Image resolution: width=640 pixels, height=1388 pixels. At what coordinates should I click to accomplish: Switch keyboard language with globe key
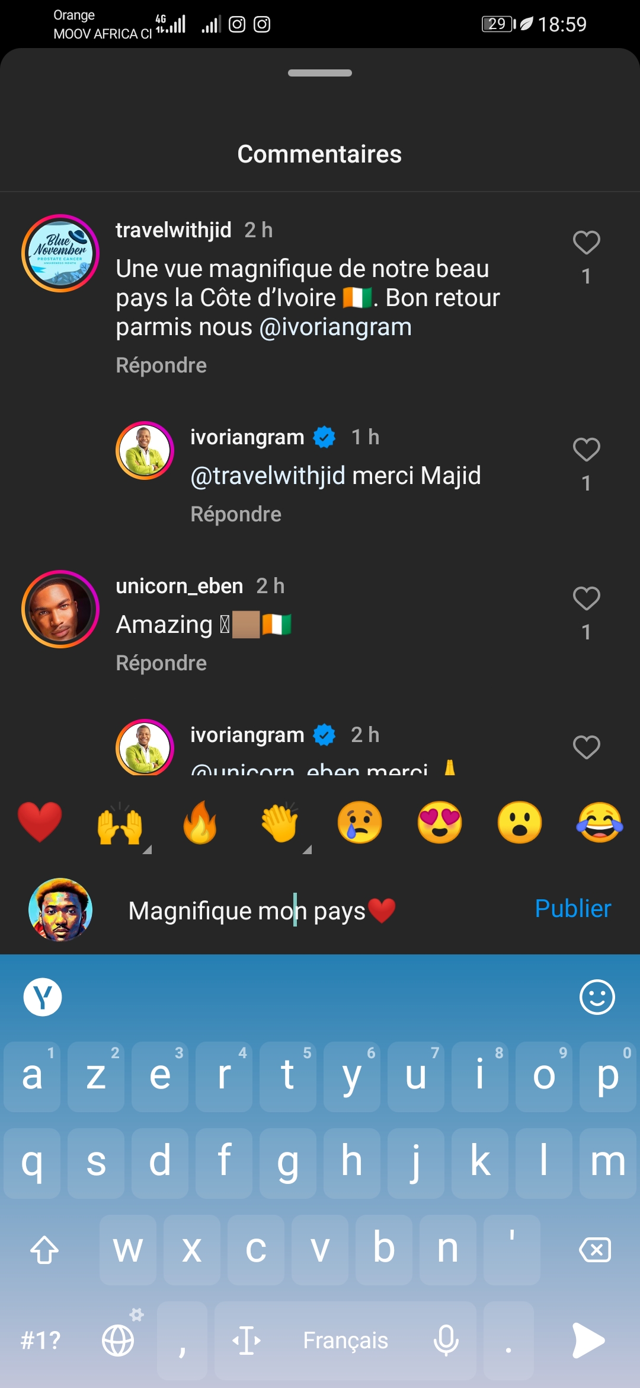(x=118, y=1341)
